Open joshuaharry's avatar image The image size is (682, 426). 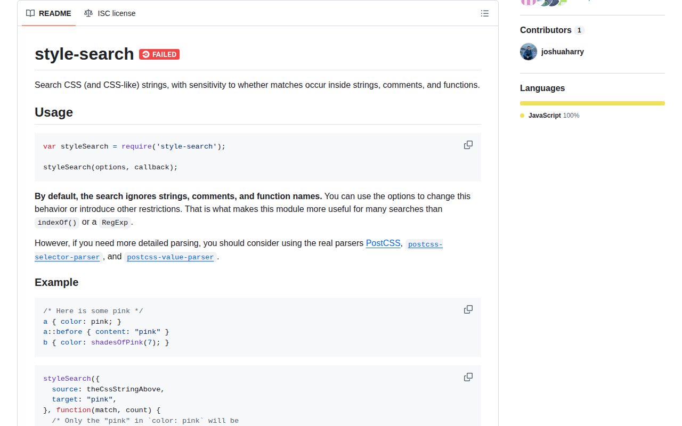coord(529,52)
